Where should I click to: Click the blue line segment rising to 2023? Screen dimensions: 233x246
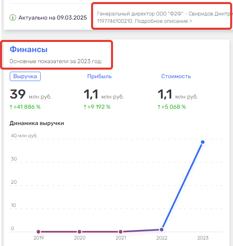click(x=182, y=186)
